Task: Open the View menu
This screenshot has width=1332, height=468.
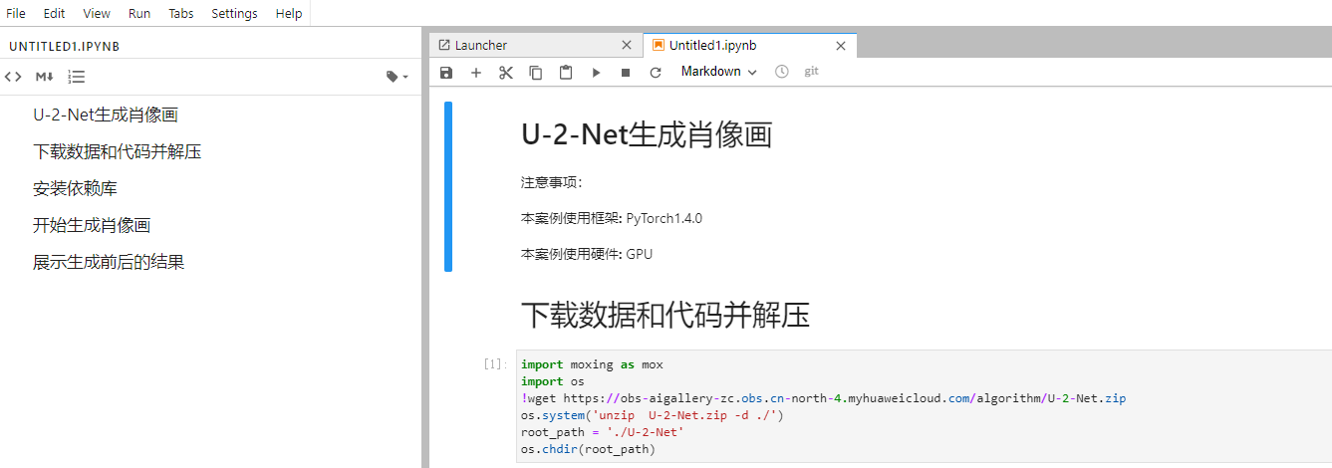Action: coord(97,13)
